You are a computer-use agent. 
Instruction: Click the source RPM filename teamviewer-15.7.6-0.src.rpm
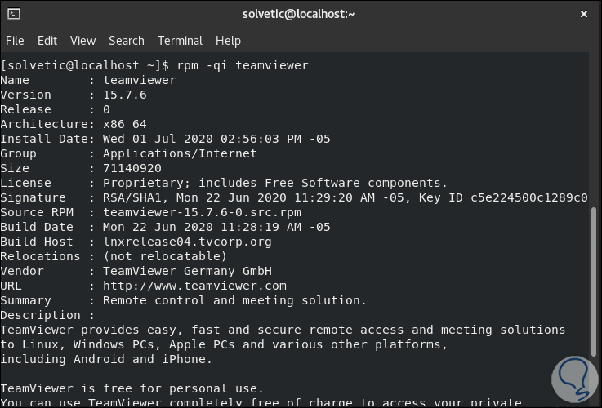coord(202,212)
